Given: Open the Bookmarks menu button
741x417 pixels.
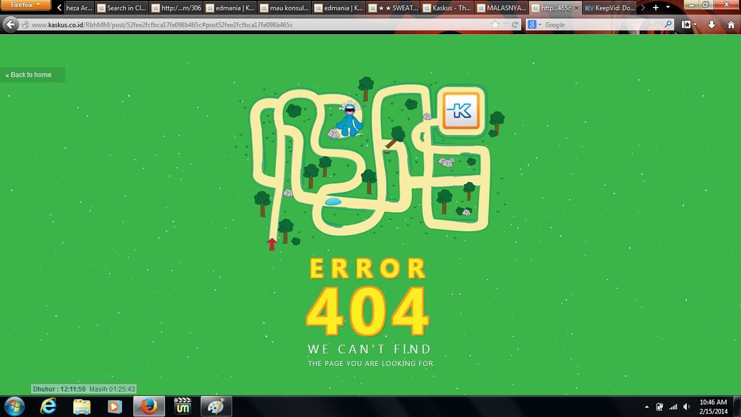Looking at the screenshot, I should click(x=688, y=24).
